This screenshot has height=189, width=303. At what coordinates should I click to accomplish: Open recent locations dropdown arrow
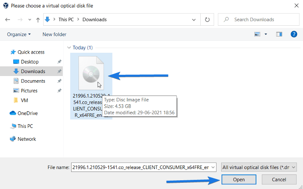pyautogui.click(x=30, y=20)
